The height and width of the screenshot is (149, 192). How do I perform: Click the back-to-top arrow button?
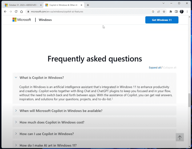tap(180, 137)
